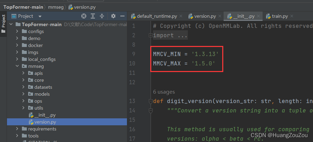Select the requirements folder row
The image size is (313, 142).
67,129
